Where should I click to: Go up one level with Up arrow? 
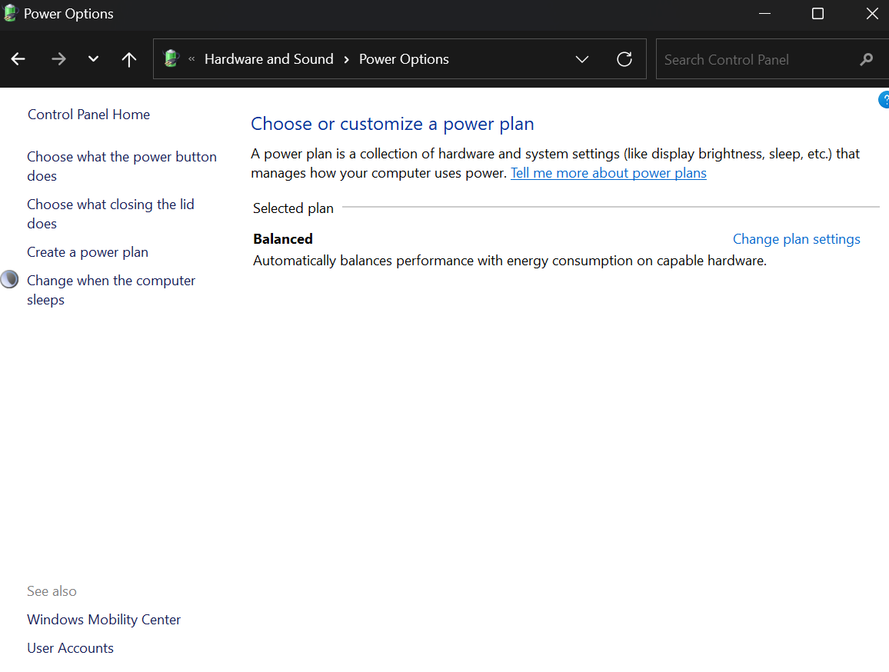pos(129,60)
